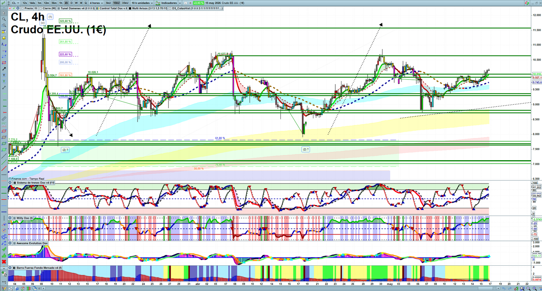Select the diagonal green line tool
Viewport: 542px width, 291px height.
(x=4, y=163)
